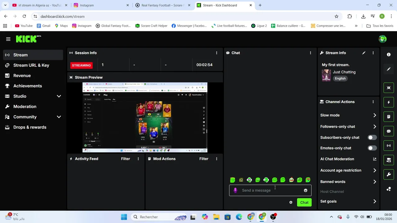Click the three-dots layout icon in rail
The width and height of the screenshot is (397, 223).
(x=389, y=189)
